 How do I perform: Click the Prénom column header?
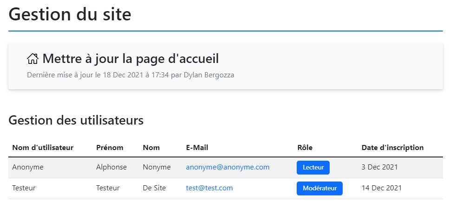pos(110,148)
